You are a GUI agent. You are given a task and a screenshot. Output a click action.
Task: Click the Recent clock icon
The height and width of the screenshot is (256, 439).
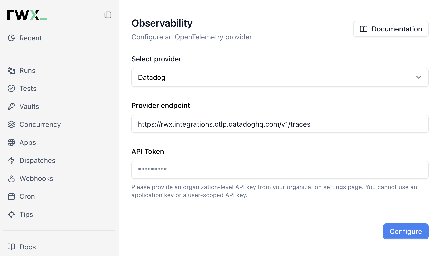coord(11,38)
